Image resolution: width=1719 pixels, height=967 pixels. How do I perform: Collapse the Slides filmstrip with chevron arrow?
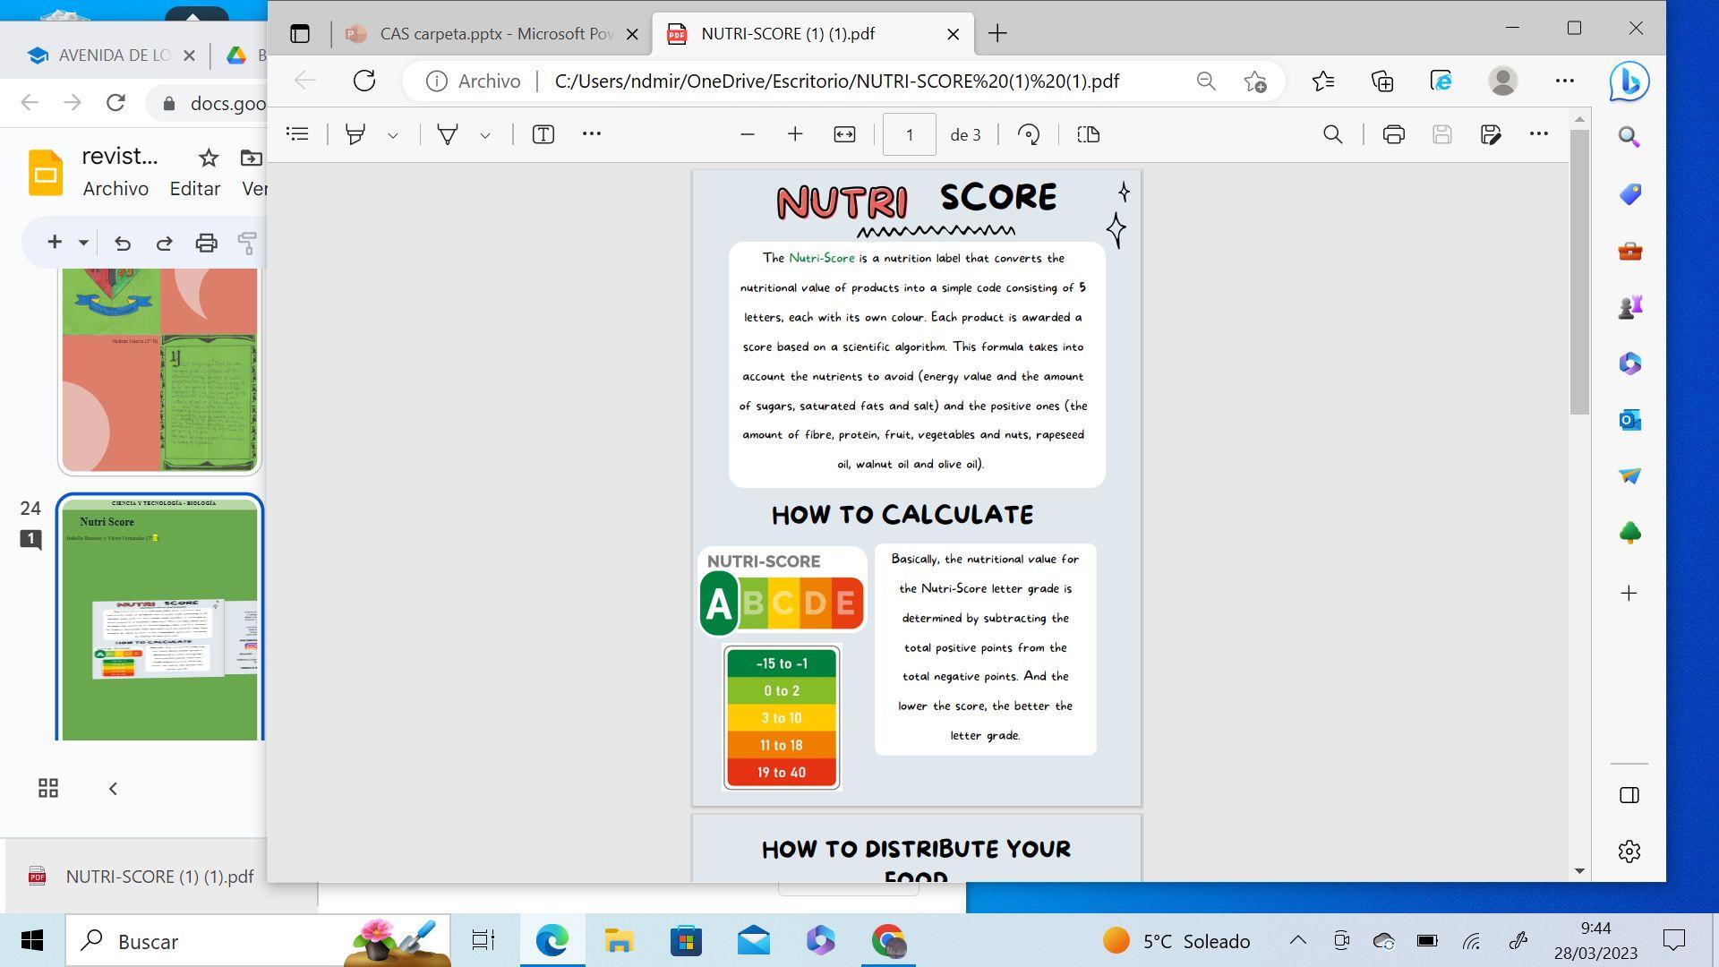click(113, 789)
